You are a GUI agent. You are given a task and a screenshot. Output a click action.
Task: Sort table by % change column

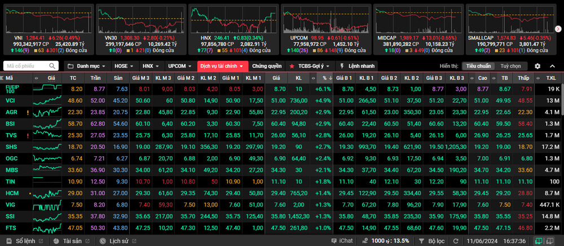[x=324, y=78]
